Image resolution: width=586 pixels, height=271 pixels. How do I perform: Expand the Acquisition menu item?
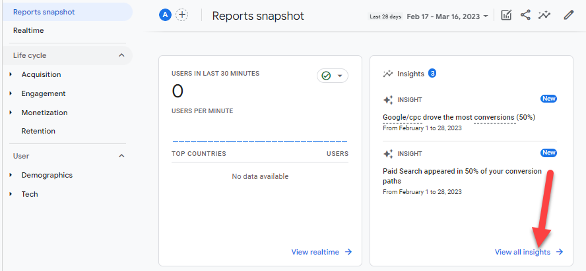tap(41, 74)
